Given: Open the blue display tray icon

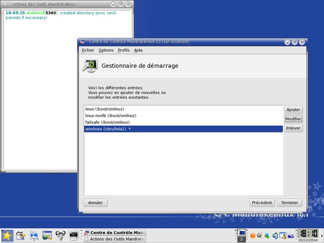Looking at the screenshot, I should 291,236.
